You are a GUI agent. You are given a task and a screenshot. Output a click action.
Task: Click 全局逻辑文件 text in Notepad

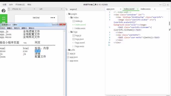(31, 31)
